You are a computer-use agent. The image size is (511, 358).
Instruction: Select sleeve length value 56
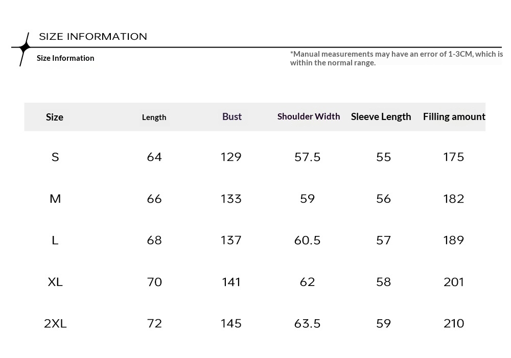click(384, 199)
